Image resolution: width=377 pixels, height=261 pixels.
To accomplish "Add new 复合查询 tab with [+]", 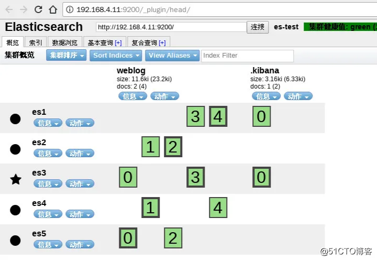I will point(162,43).
